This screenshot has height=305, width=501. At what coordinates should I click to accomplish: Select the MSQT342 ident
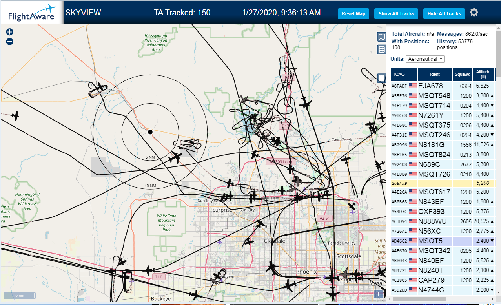(x=434, y=251)
